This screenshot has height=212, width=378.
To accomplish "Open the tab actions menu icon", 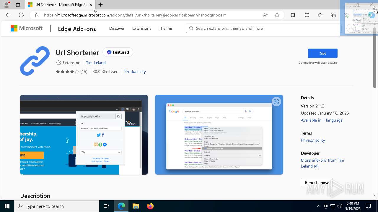I will (18, 5).
